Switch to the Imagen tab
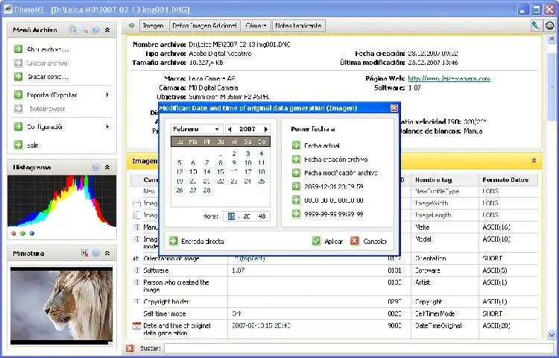559x358 pixels. coord(153,25)
